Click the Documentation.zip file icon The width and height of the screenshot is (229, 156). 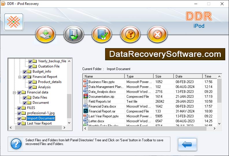[85, 97]
